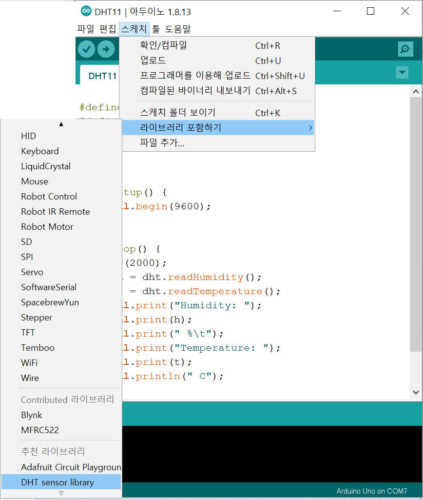Maximize the Arduino window

point(370,11)
